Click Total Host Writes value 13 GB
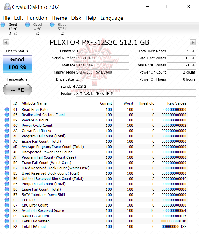 [181, 58]
